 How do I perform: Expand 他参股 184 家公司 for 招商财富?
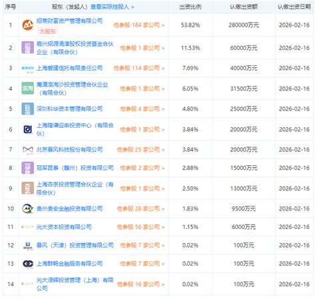click(139, 25)
